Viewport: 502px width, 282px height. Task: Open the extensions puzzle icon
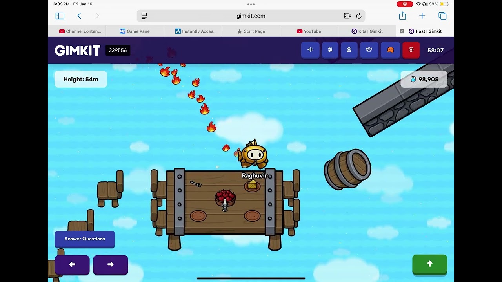pos(347,16)
